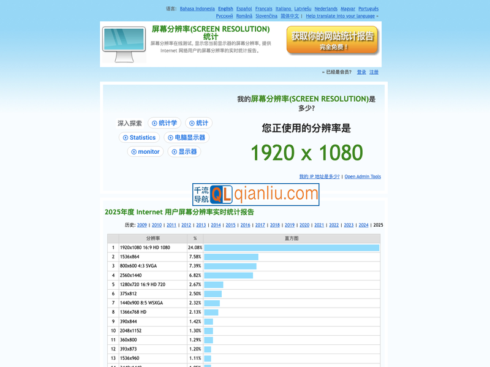Switch to the 2009 history year
The width and height of the screenshot is (490, 367).
tap(141, 225)
